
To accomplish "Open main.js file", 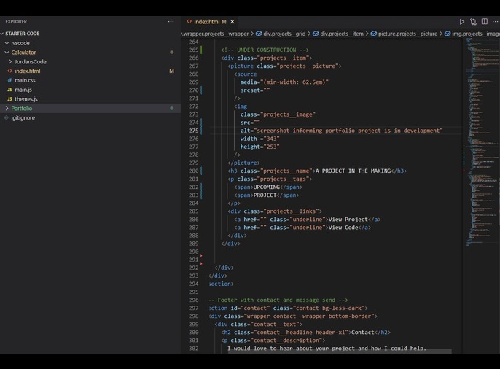I will pos(23,90).
